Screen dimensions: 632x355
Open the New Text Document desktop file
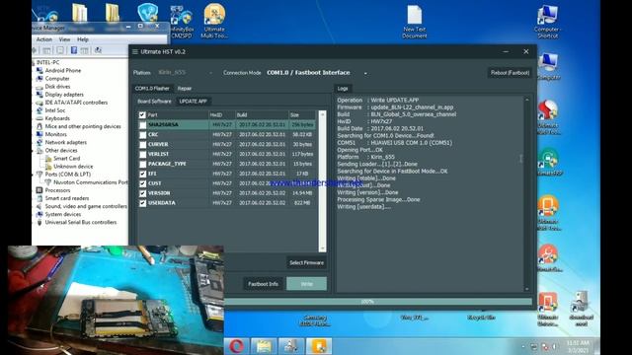point(415,22)
